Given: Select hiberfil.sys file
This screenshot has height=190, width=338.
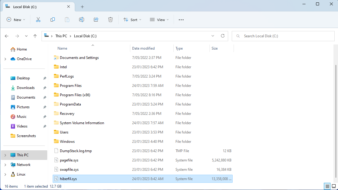Looking at the screenshot, I should 143,179.
